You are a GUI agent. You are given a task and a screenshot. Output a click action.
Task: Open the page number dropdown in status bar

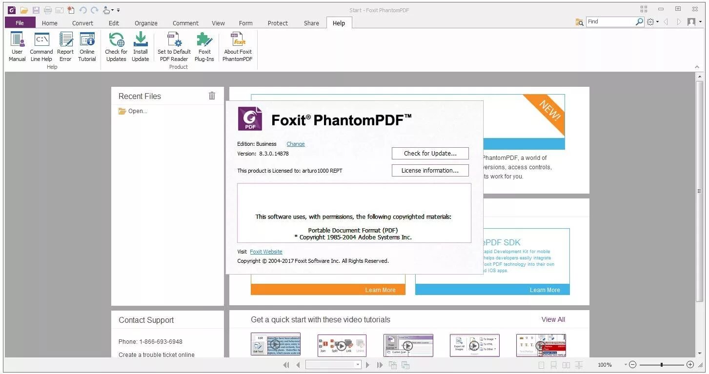point(358,365)
